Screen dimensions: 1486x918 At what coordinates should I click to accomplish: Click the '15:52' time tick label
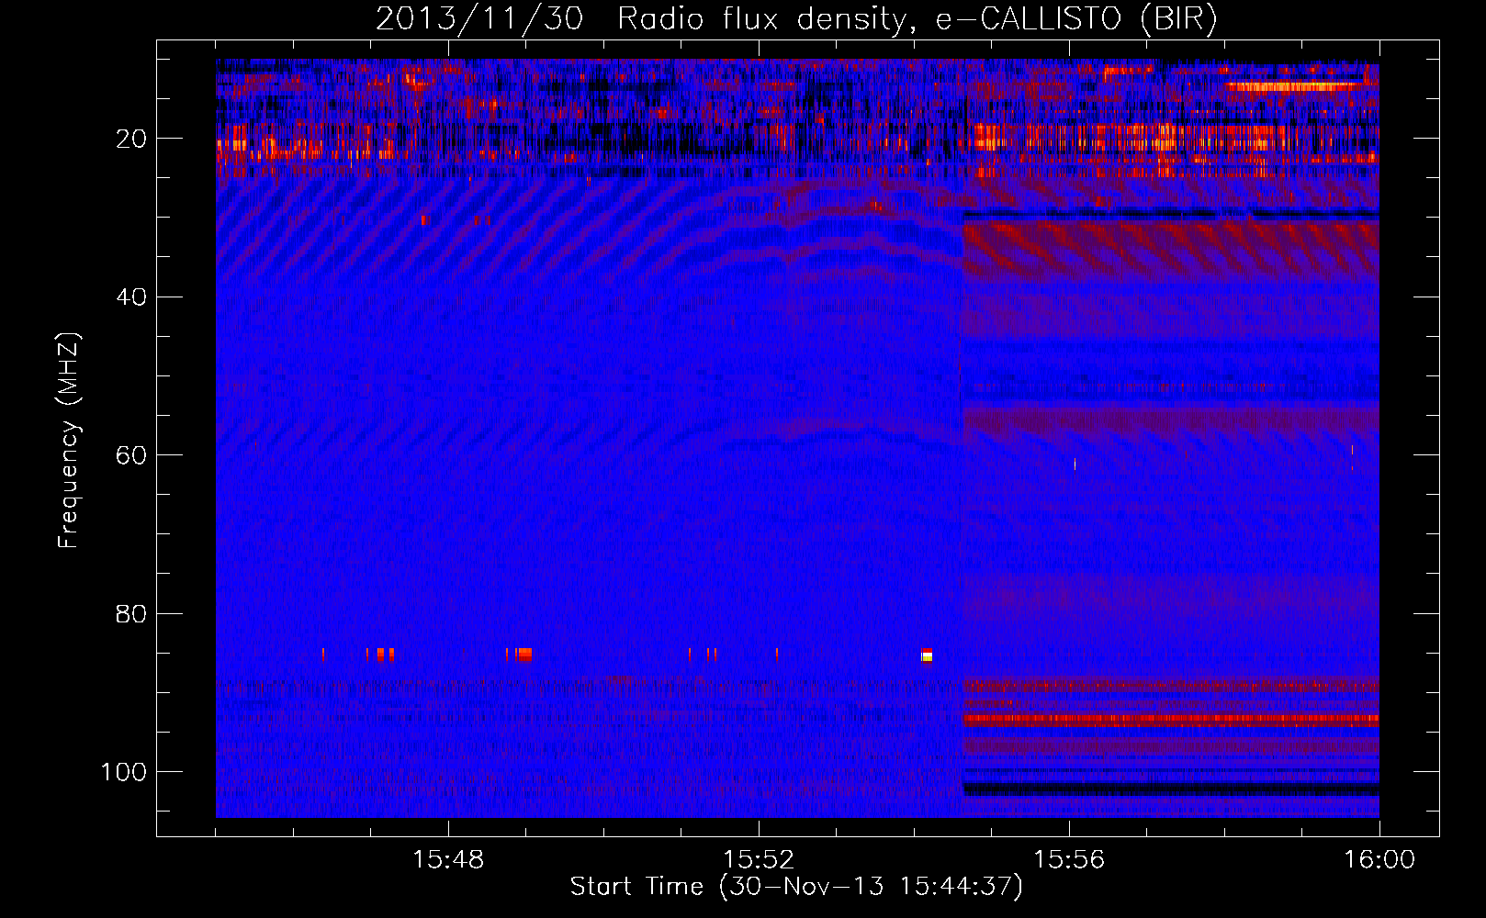[759, 860]
